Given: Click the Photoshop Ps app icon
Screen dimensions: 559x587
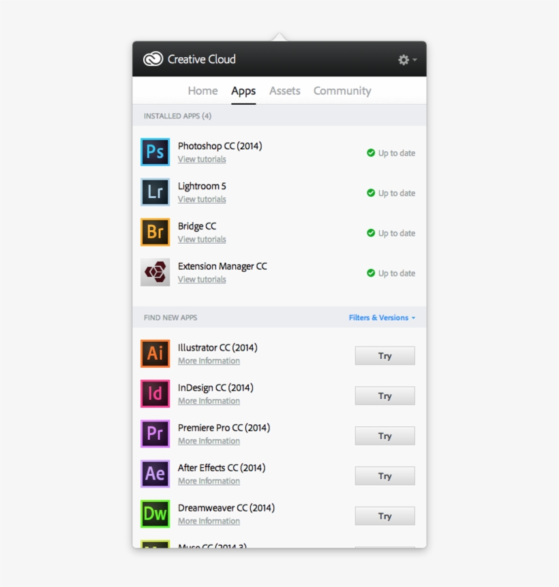Looking at the screenshot, I should (155, 152).
